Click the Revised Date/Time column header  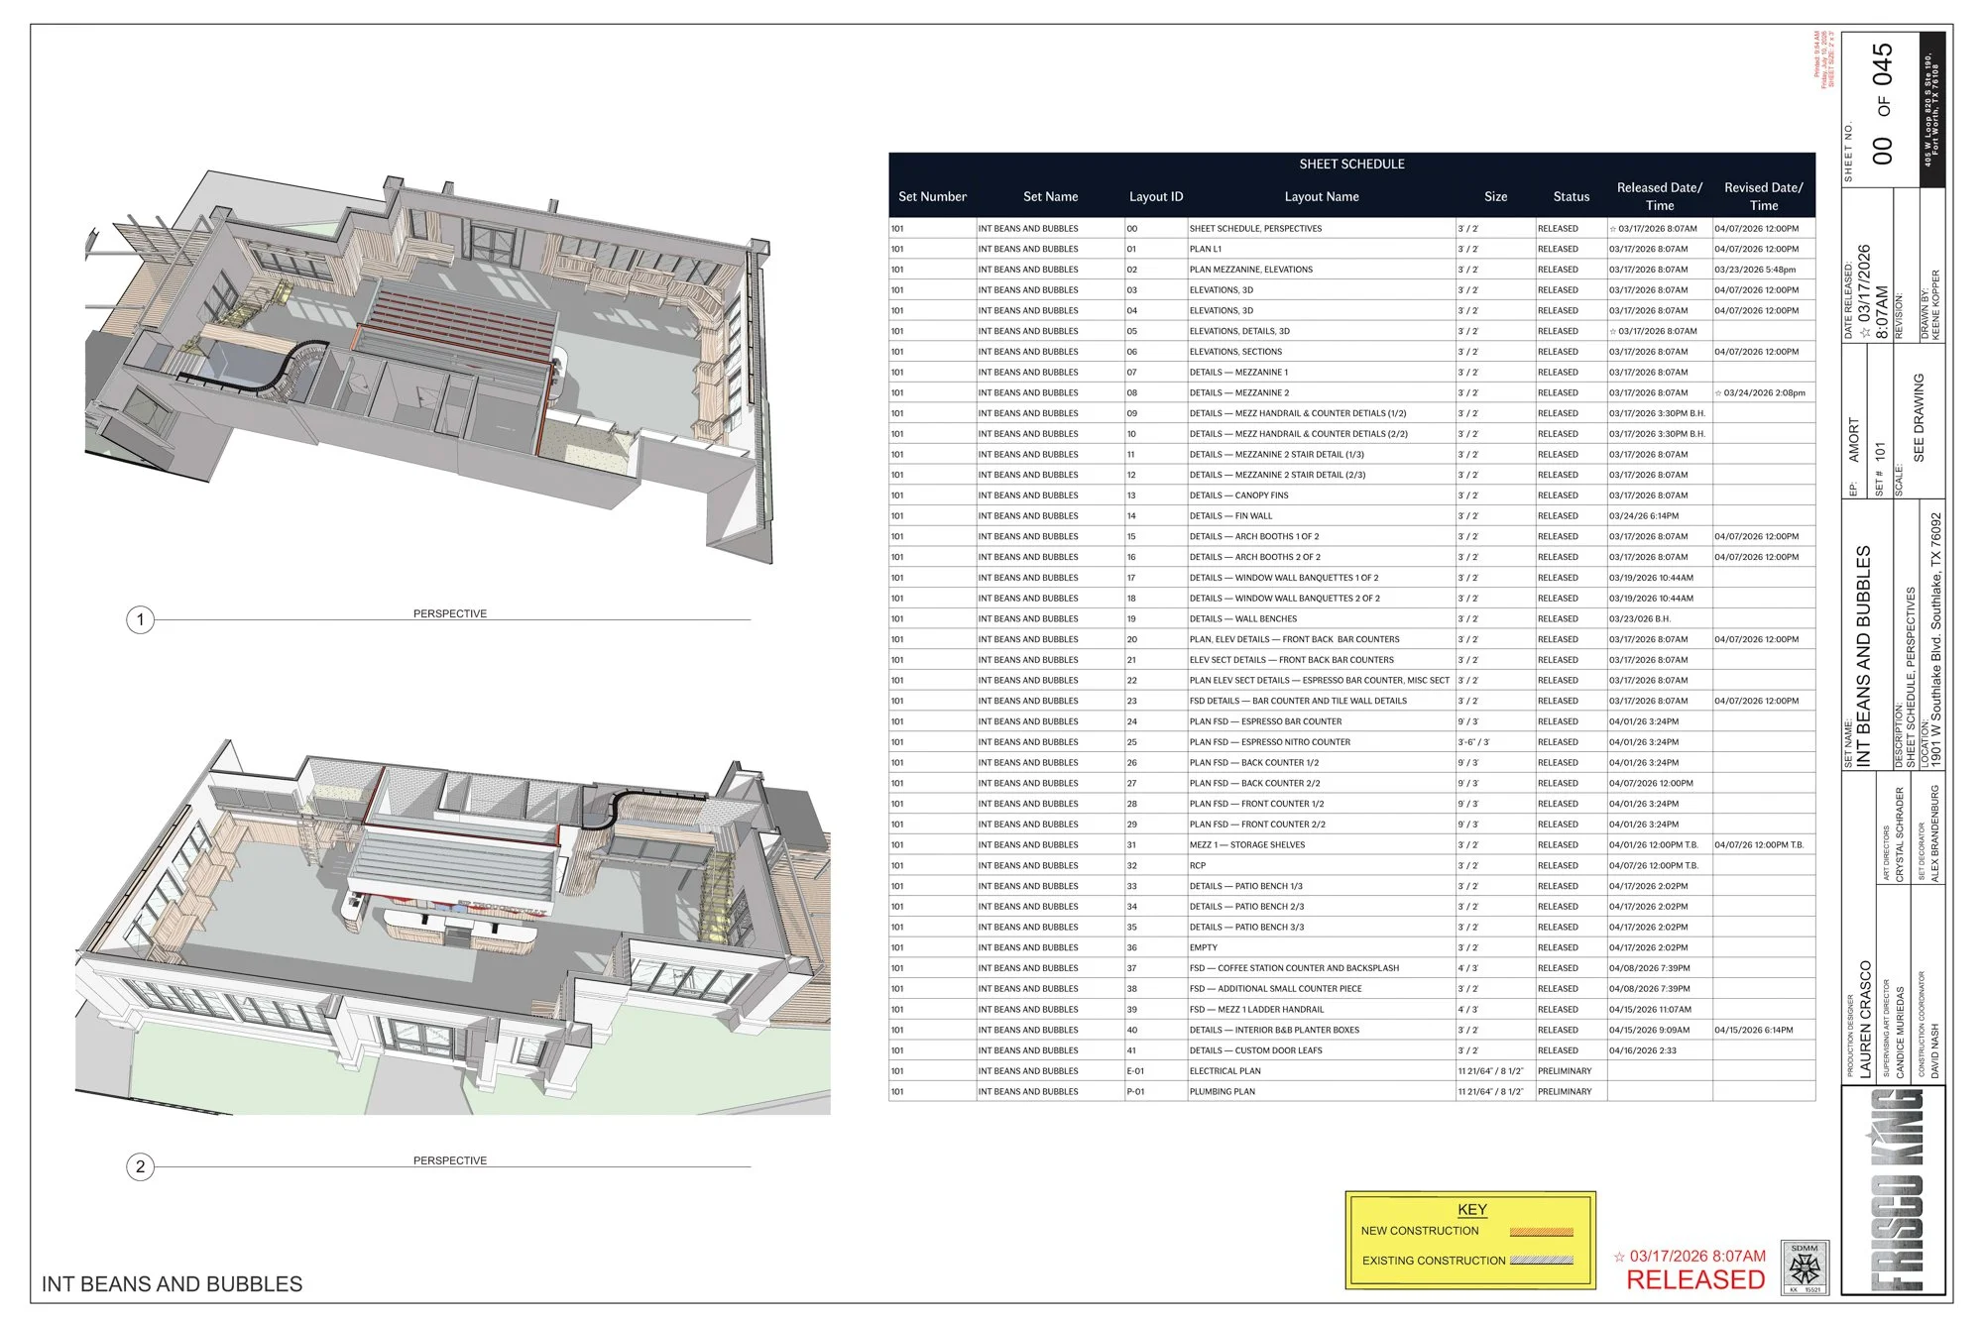point(1763,196)
